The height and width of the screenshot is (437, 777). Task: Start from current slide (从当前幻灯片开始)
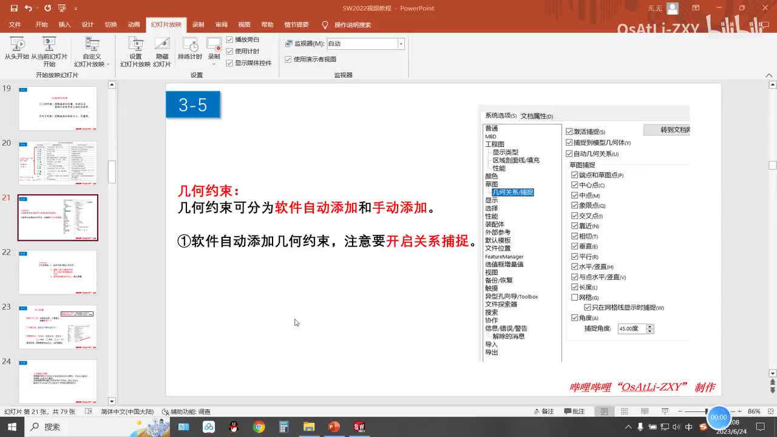(49, 52)
